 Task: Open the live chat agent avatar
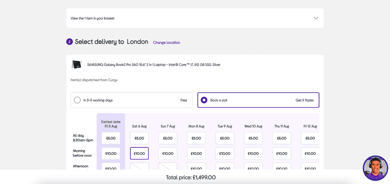coord(375,168)
